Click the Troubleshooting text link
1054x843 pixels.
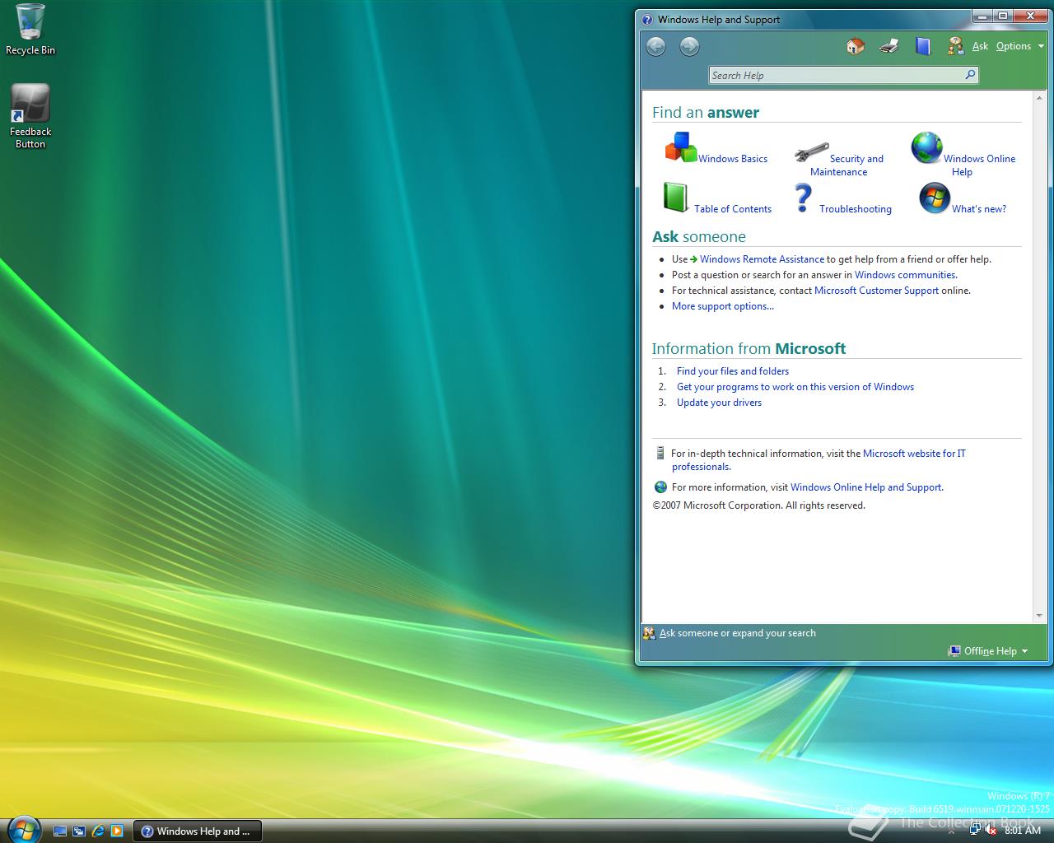(x=856, y=209)
